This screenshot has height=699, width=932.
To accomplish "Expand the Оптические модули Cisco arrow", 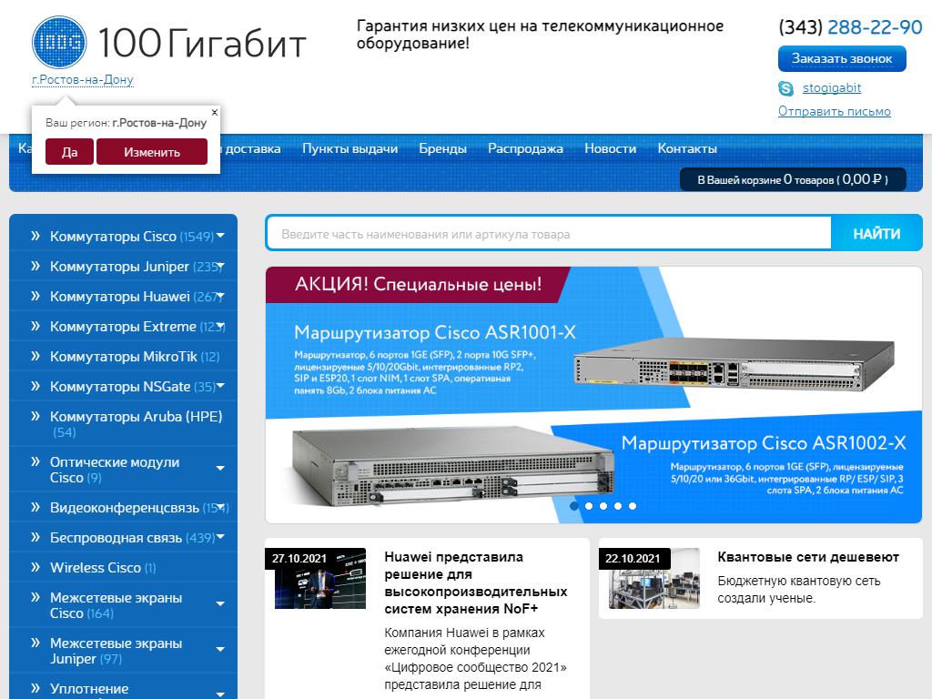I will tap(220, 469).
